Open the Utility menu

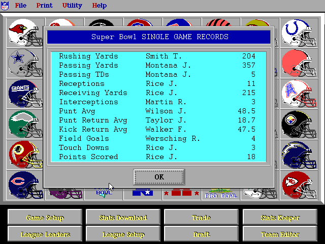tap(72, 6)
